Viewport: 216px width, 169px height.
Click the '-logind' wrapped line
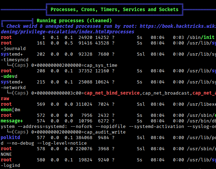tap(11, 165)
